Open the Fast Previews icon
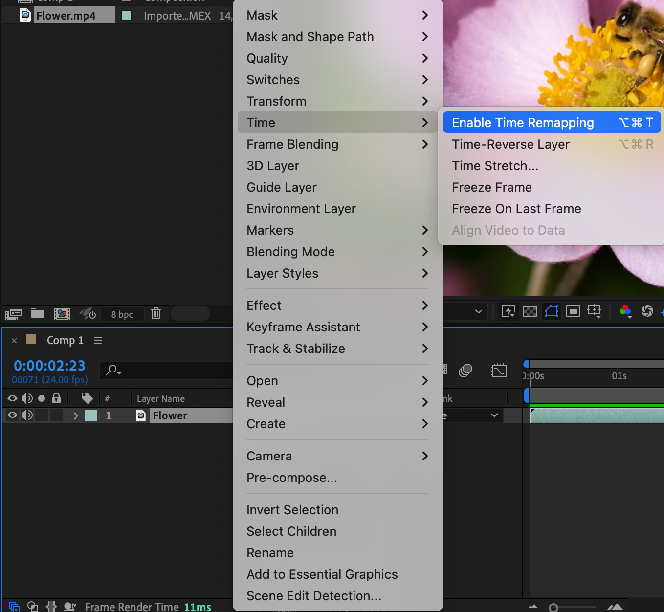The image size is (664, 612). (x=509, y=311)
